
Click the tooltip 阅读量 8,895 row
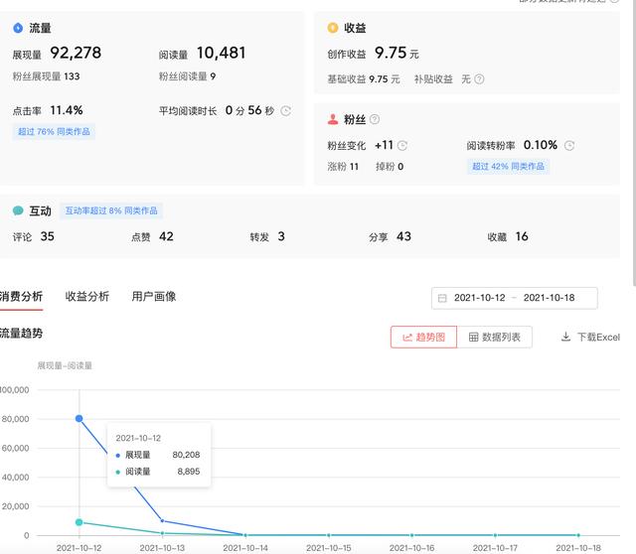click(158, 472)
